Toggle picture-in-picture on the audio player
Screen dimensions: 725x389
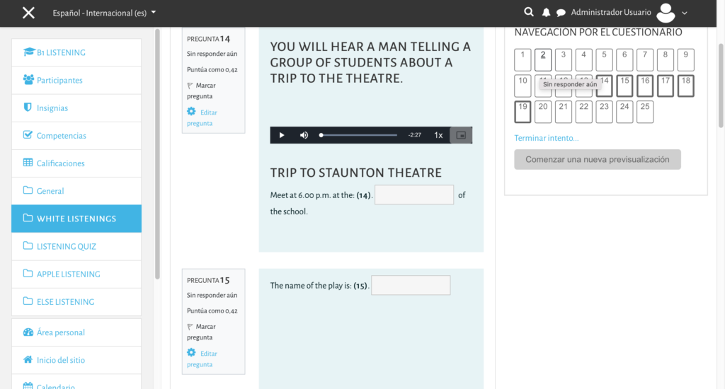click(461, 135)
